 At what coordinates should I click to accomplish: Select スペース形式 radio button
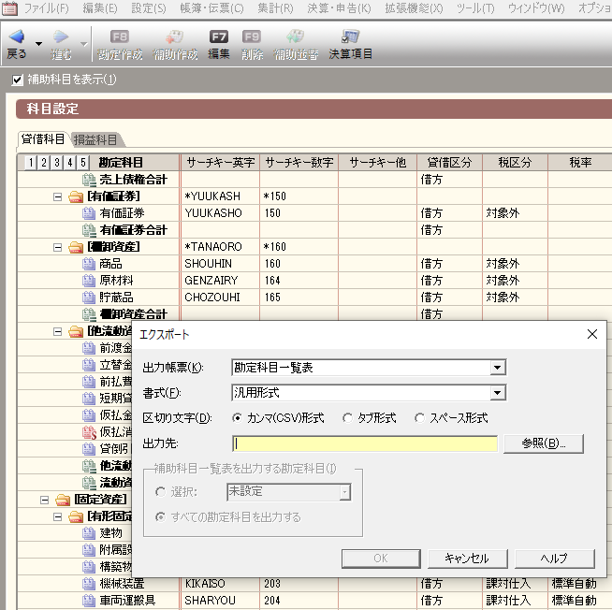pos(419,418)
